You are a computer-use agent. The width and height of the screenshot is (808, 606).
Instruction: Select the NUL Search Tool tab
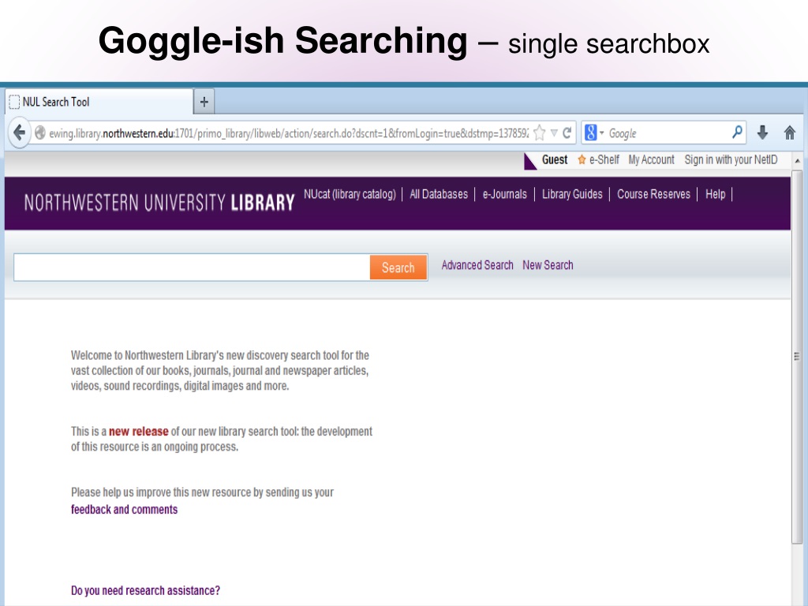[99, 102]
